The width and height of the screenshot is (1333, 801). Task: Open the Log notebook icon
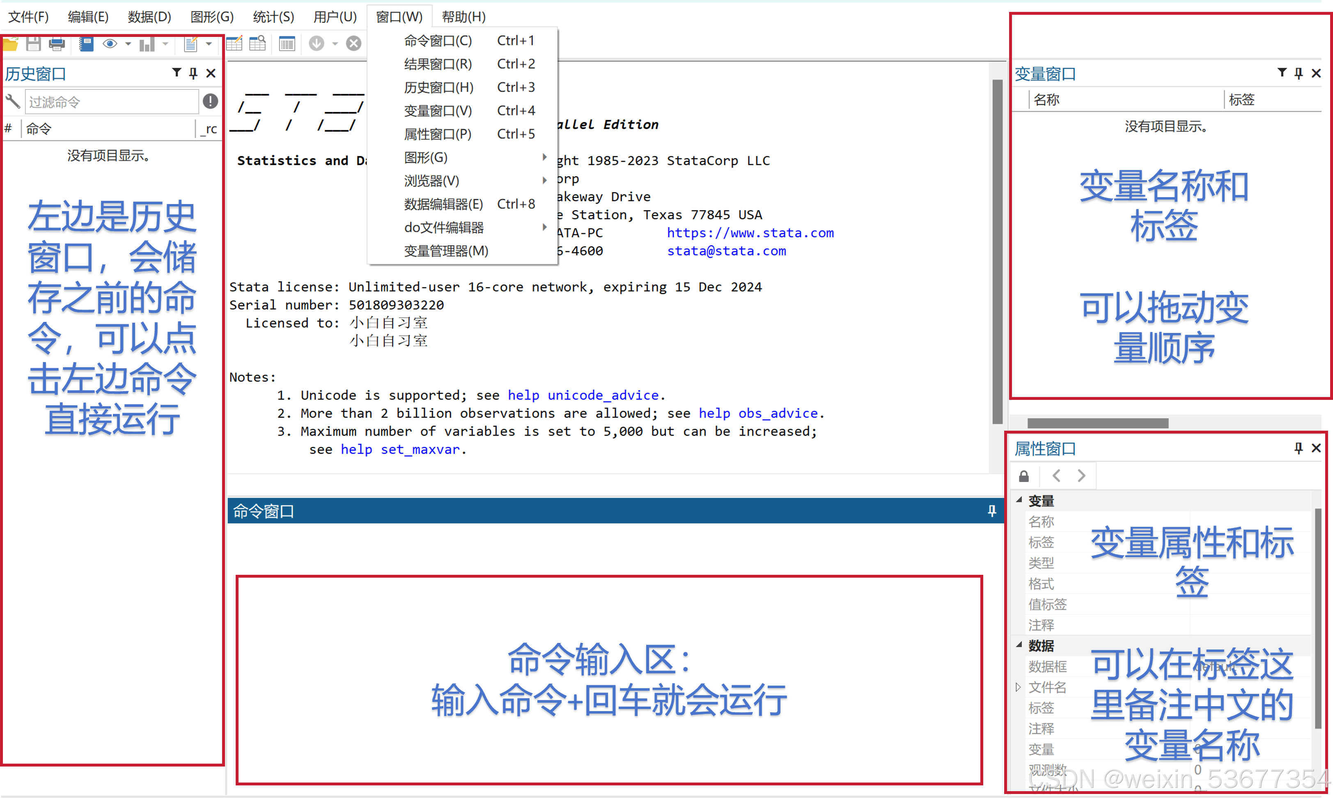[x=86, y=44]
